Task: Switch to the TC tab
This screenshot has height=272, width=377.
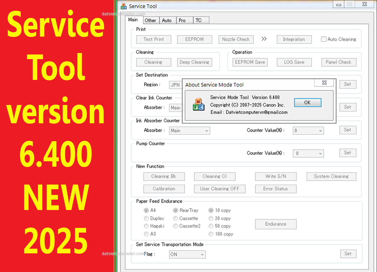Action: coord(198,20)
